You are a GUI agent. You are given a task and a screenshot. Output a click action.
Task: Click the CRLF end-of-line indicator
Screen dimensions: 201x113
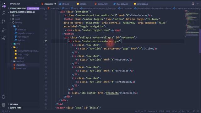tap(168, 111)
